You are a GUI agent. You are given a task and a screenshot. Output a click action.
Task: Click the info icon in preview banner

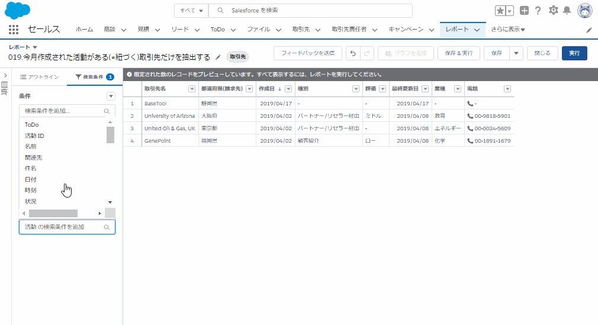coord(129,75)
